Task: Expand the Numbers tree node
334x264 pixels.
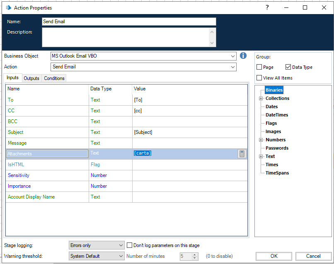Action: 260,140
